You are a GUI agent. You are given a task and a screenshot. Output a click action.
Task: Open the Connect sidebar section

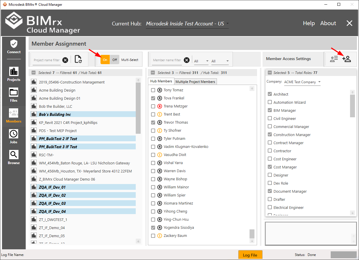[14, 47]
